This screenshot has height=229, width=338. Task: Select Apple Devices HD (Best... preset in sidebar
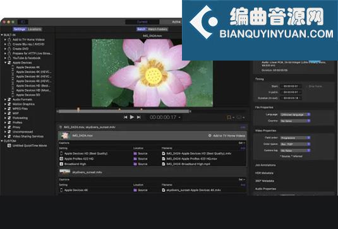(x=33, y=86)
